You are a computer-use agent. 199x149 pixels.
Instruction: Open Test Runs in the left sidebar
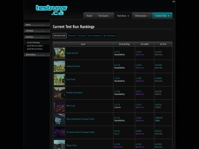click(x=37, y=37)
